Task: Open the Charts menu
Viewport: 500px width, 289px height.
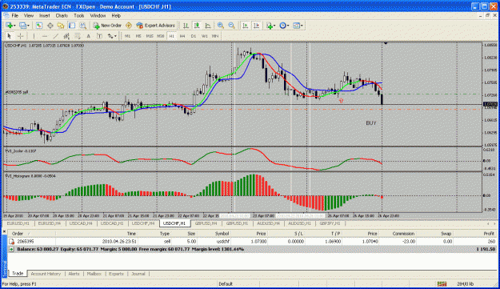Action: [x=62, y=16]
